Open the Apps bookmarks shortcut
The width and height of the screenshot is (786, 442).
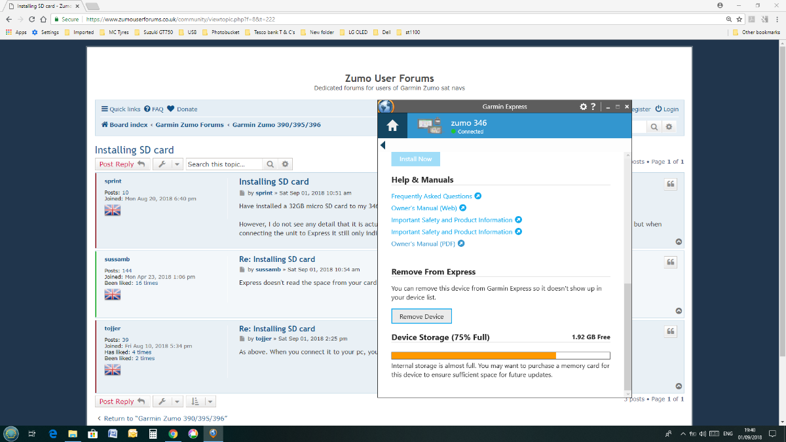pos(16,32)
